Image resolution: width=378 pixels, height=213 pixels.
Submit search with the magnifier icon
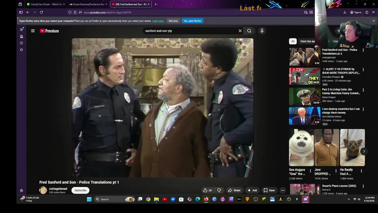pyautogui.click(x=249, y=31)
